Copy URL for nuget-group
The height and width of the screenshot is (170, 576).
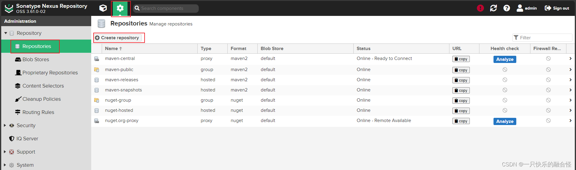pos(461,100)
